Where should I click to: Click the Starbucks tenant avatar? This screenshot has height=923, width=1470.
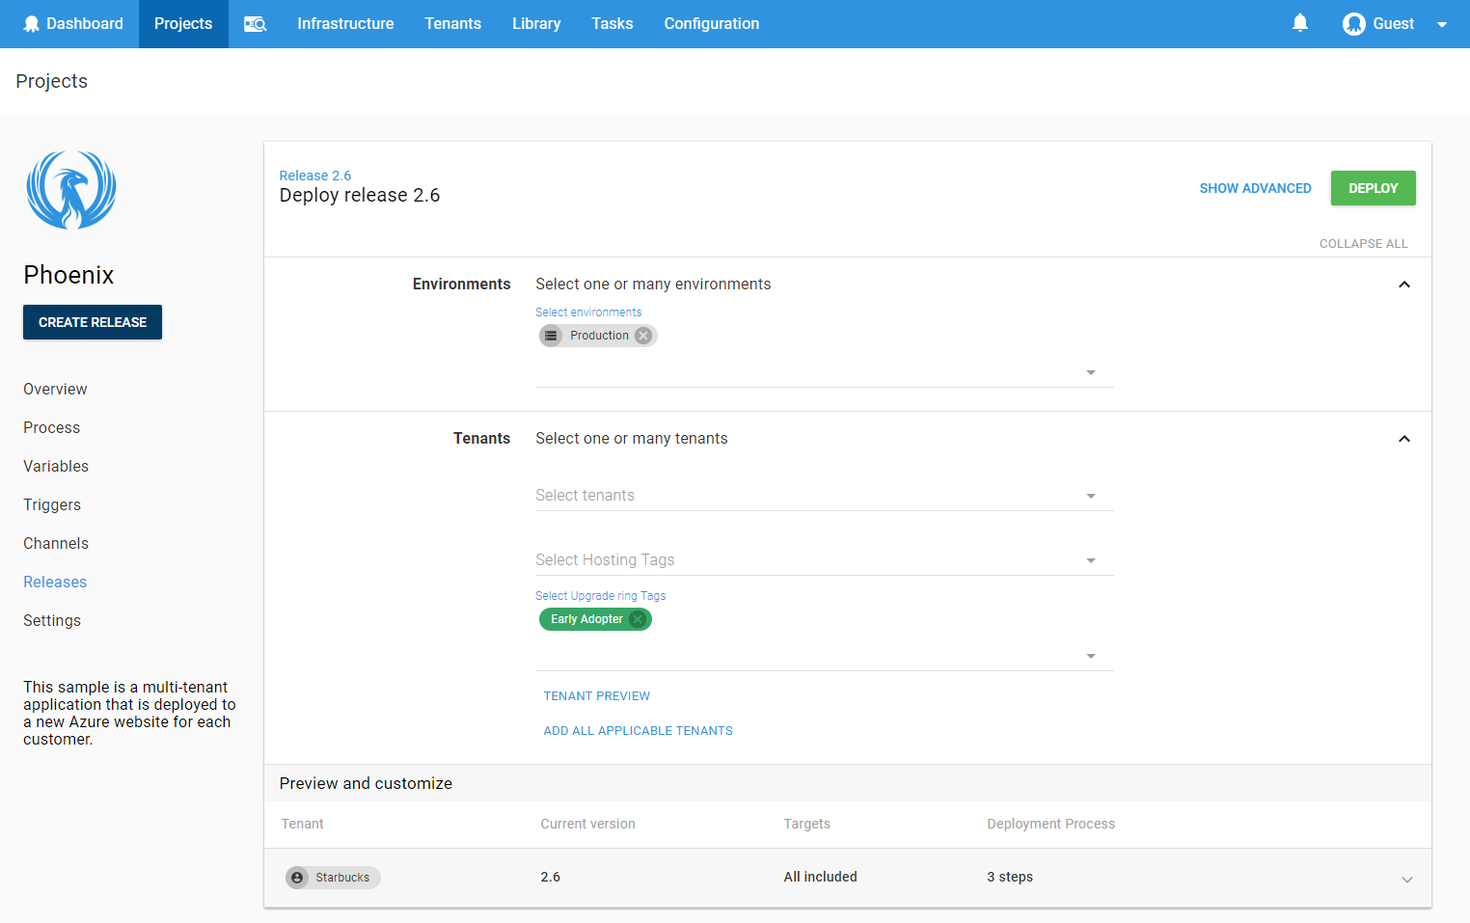tap(297, 878)
